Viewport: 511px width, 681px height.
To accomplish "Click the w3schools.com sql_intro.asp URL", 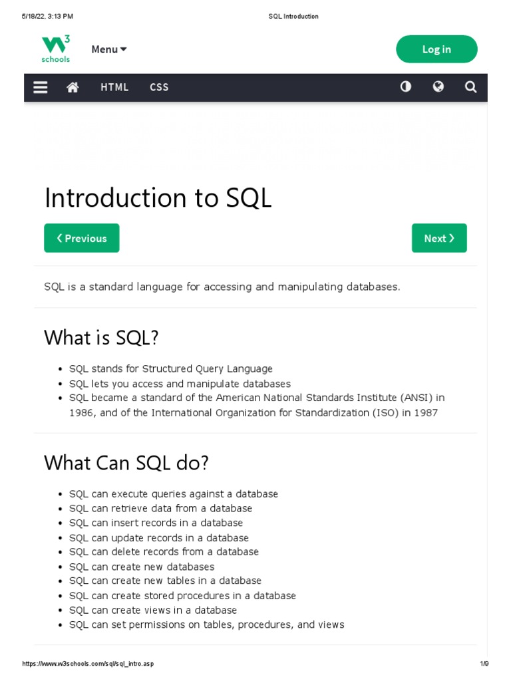I will pos(88,664).
